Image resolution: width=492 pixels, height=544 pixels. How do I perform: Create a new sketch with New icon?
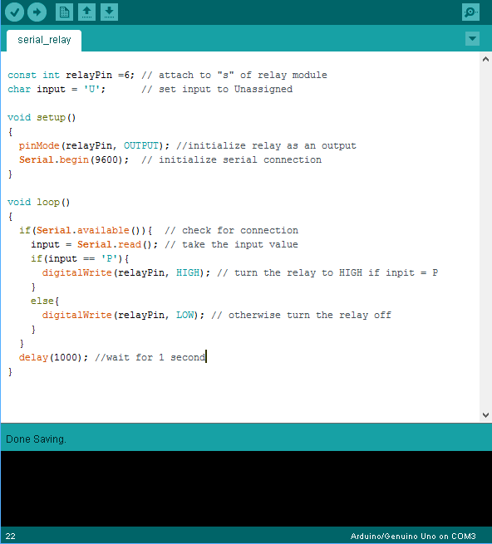point(64,12)
